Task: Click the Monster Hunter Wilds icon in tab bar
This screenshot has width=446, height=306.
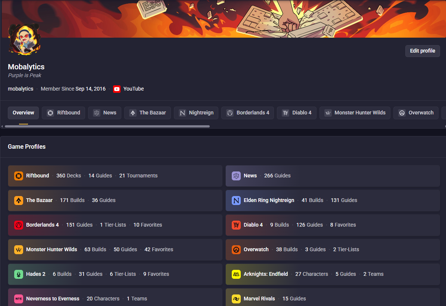Action: [328, 113]
